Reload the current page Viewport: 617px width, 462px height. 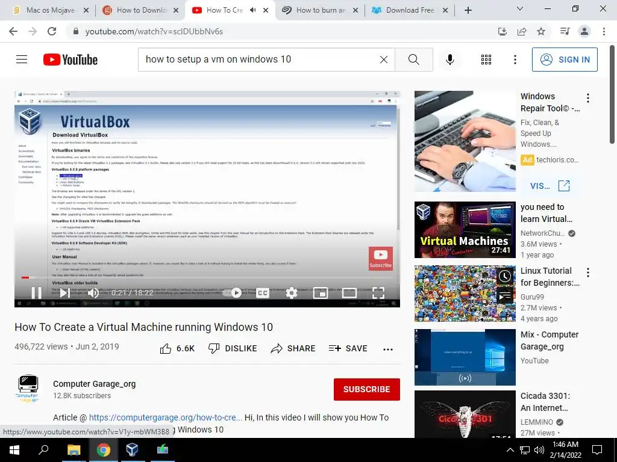(x=52, y=31)
